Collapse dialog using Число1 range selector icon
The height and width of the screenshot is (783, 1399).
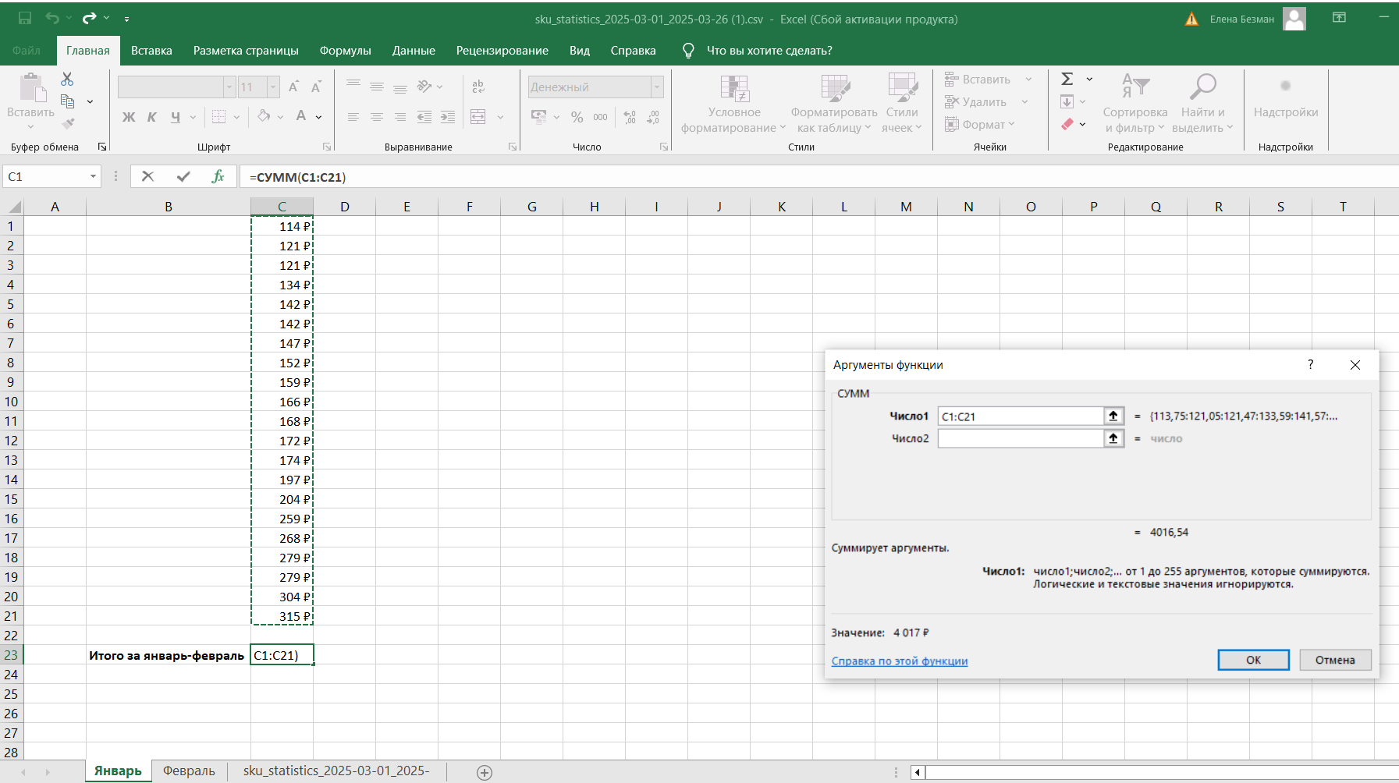1113,416
